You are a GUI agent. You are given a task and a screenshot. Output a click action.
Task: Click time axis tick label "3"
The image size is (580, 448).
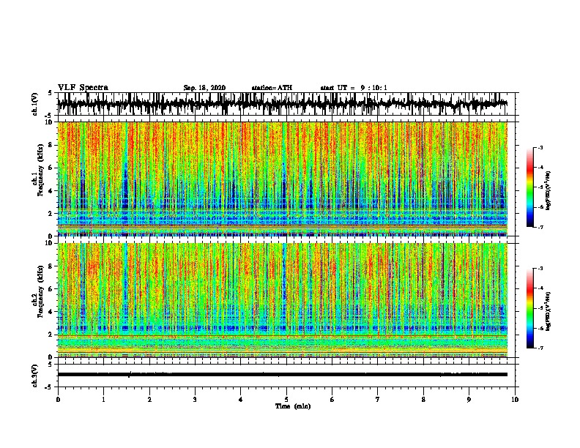pos(195,400)
